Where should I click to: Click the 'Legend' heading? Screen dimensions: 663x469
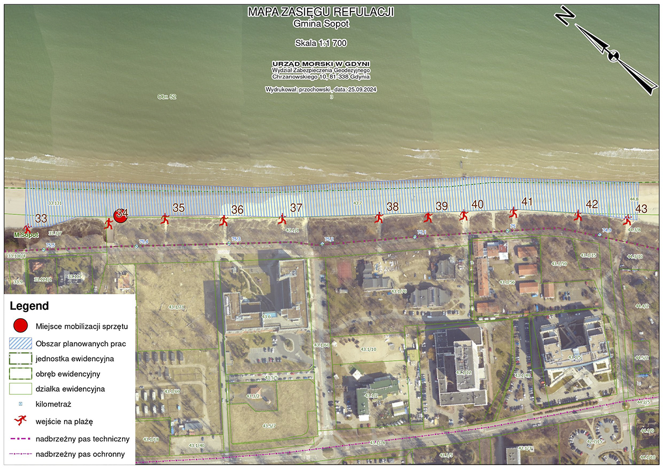pyautogui.click(x=29, y=306)
